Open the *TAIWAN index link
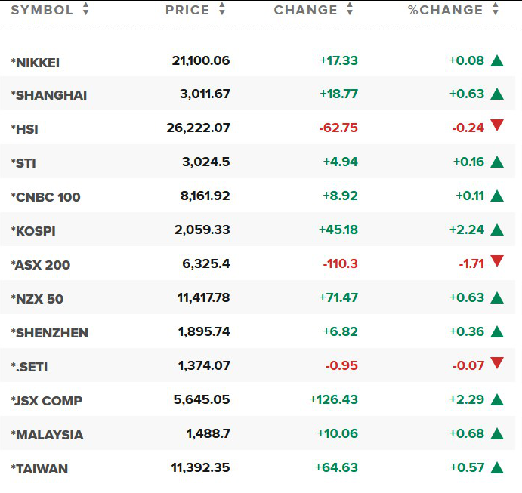 pos(39,469)
